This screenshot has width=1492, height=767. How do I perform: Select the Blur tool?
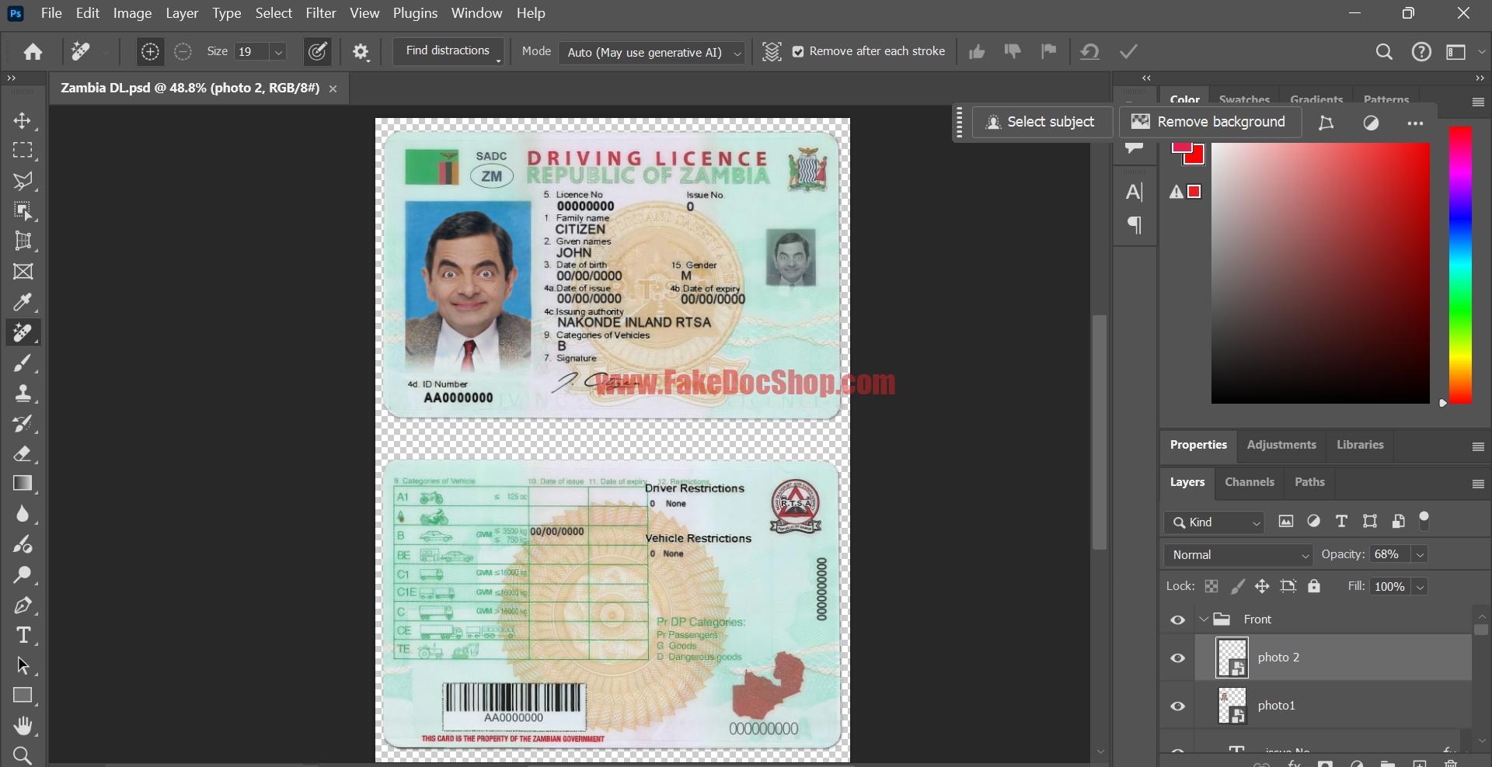click(x=23, y=514)
